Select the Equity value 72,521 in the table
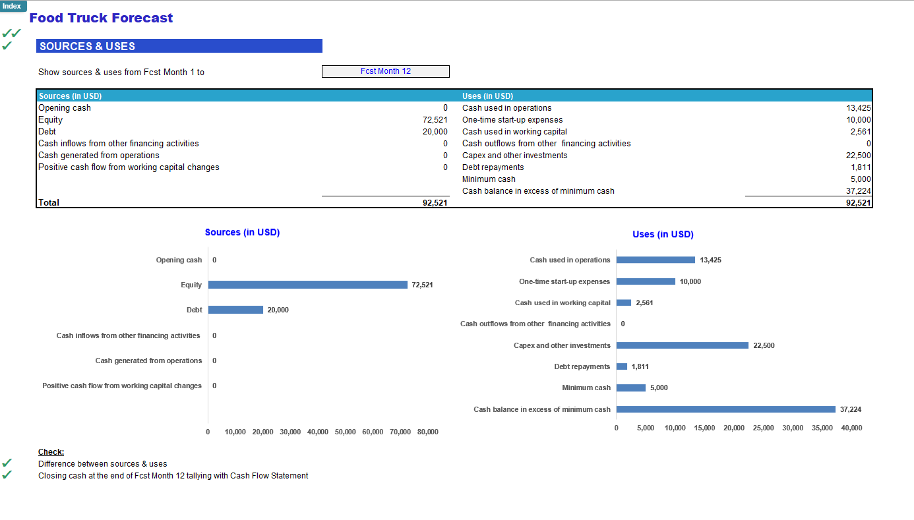Screen dimensions: 914x520 pyautogui.click(x=435, y=120)
